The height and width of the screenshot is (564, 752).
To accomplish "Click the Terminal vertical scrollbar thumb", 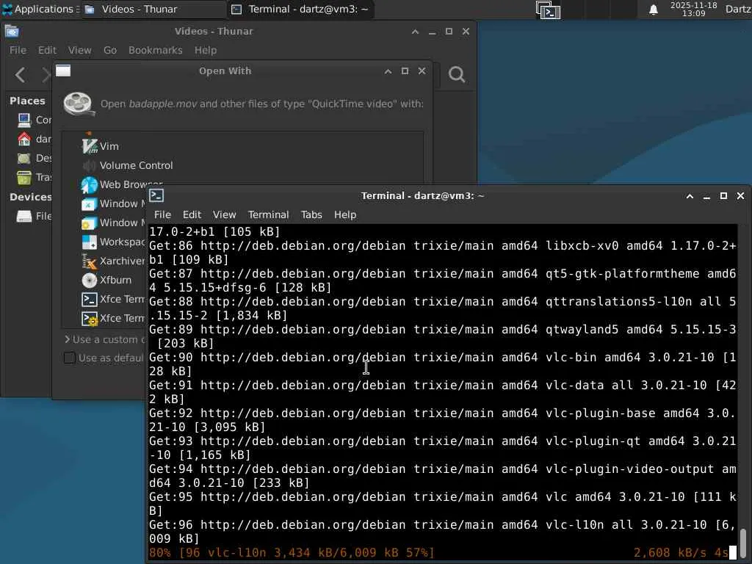I will (743, 543).
